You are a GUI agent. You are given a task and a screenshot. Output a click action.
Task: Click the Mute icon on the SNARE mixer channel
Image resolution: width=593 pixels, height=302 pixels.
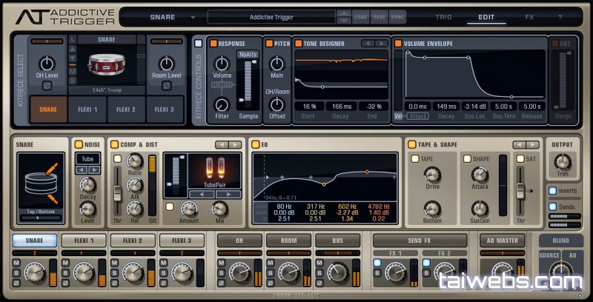(16, 263)
